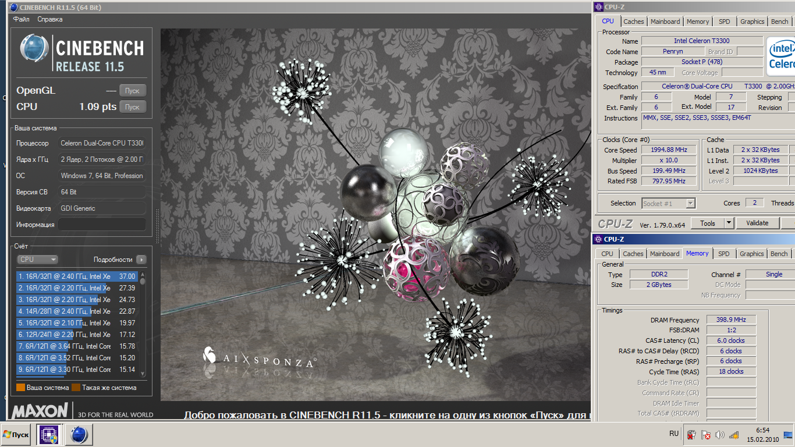Open the Bench tab in upper CPU-Z
This screenshot has height=447, width=795.
click(x=779, y=22)
